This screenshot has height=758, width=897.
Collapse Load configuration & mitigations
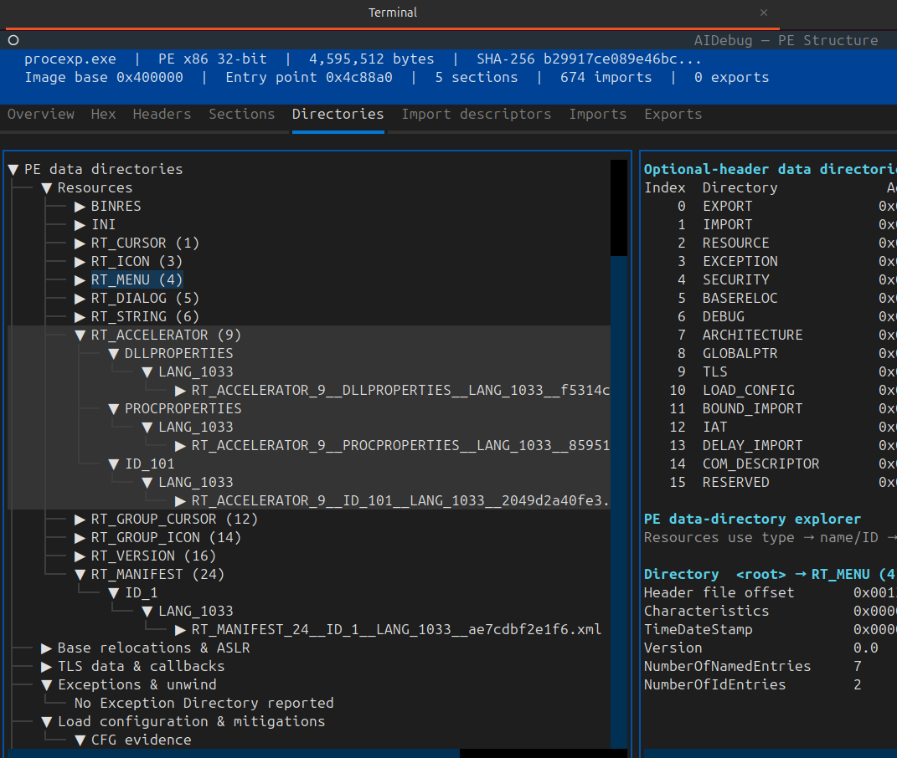point(47,722)
